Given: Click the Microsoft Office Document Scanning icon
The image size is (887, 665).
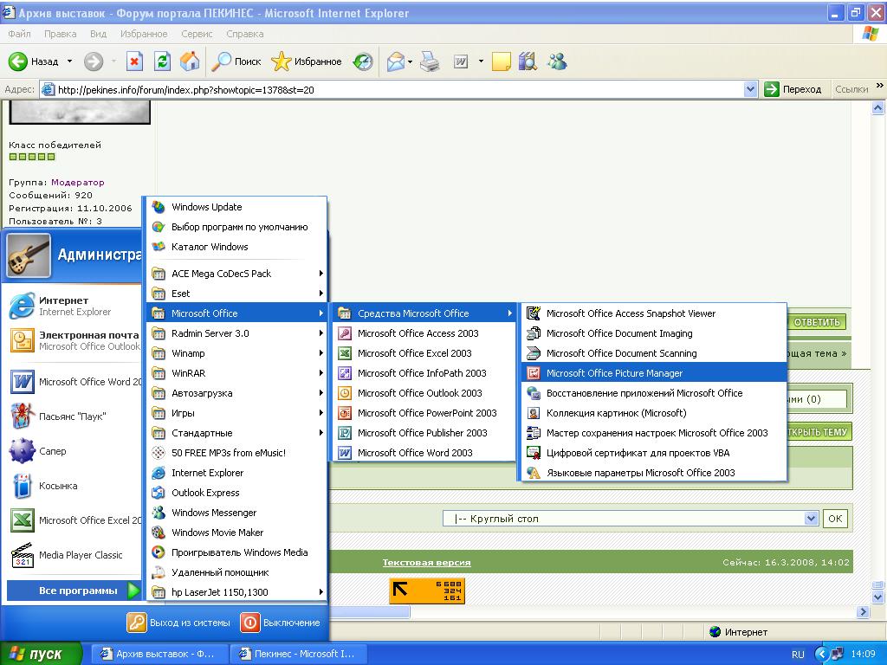Looking at the screenshot, I should tap(534, 353).
